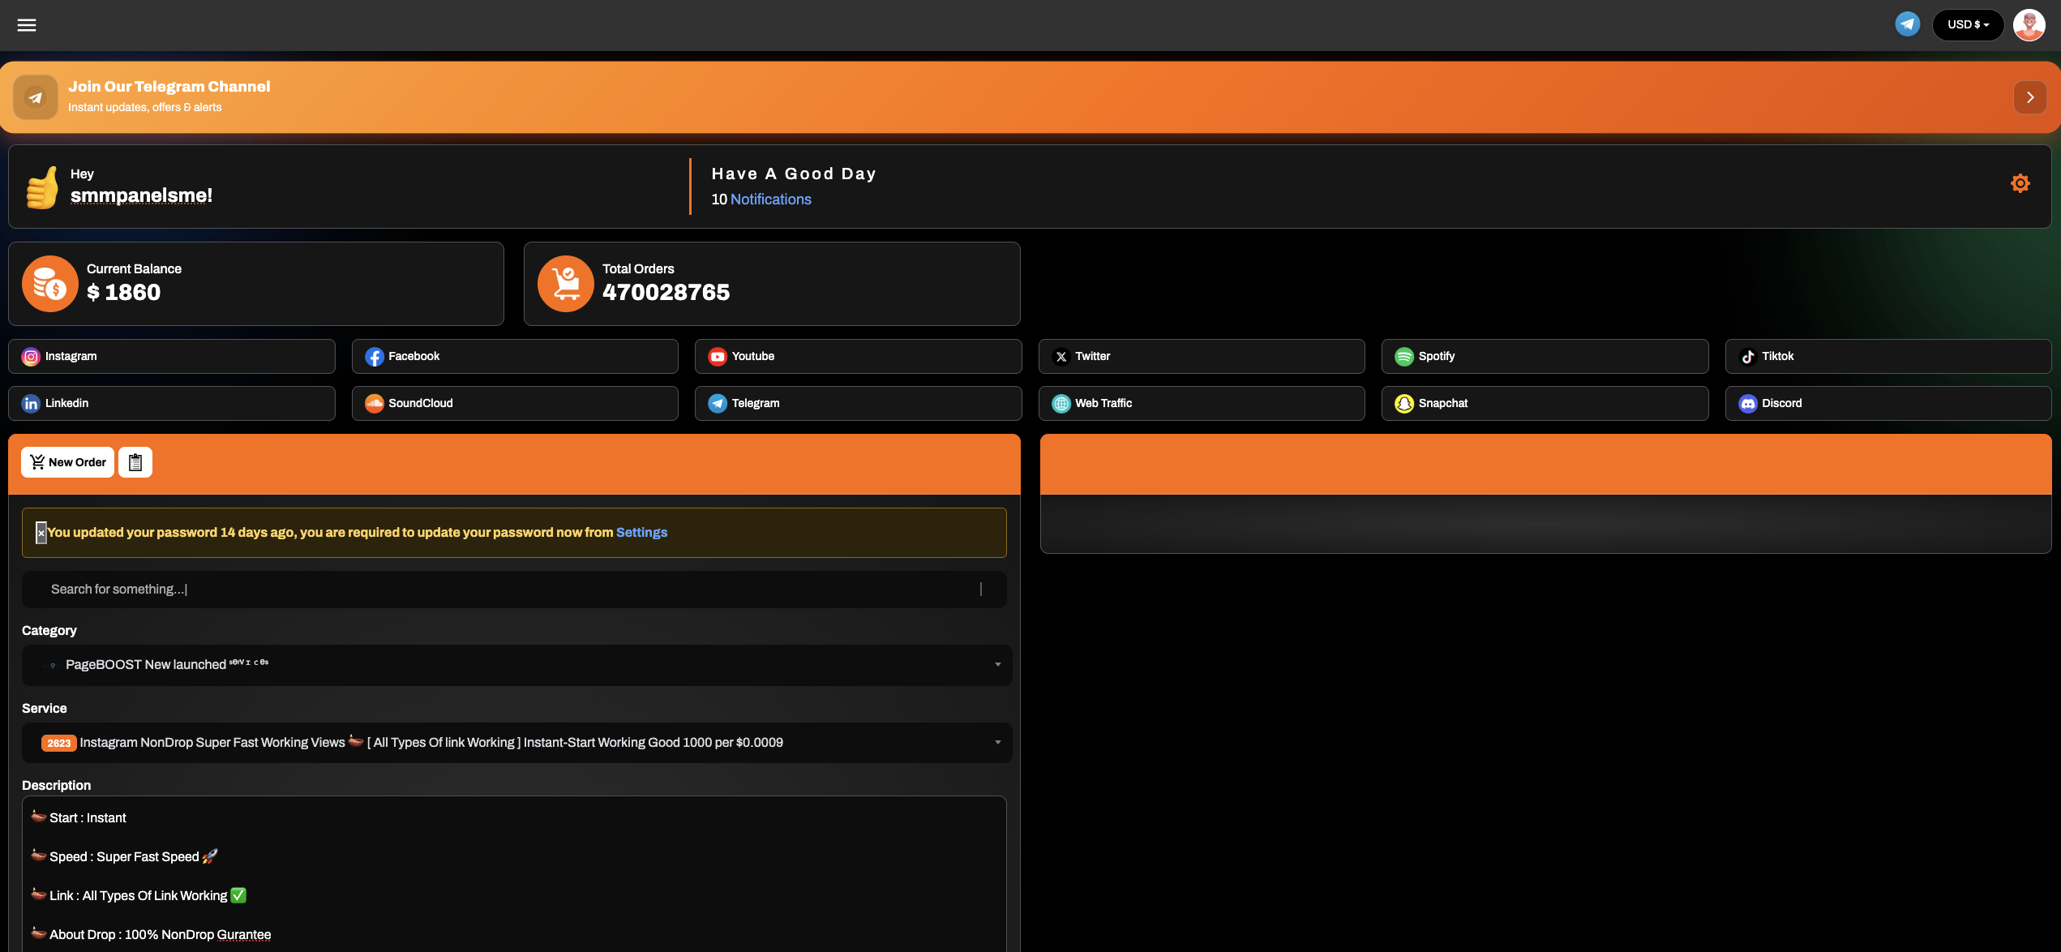Select the Discord category filter
This screenshot has width=2061, height=952.
pos(1887,404)
